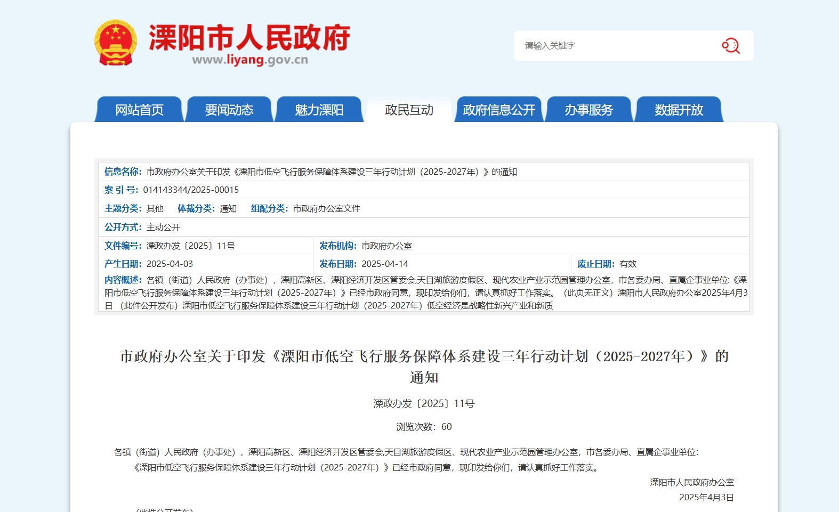The height and width of the screenshot is (512, 839).
Task: Open the 网站首页 tab
Action: click(x=139, y=110)
